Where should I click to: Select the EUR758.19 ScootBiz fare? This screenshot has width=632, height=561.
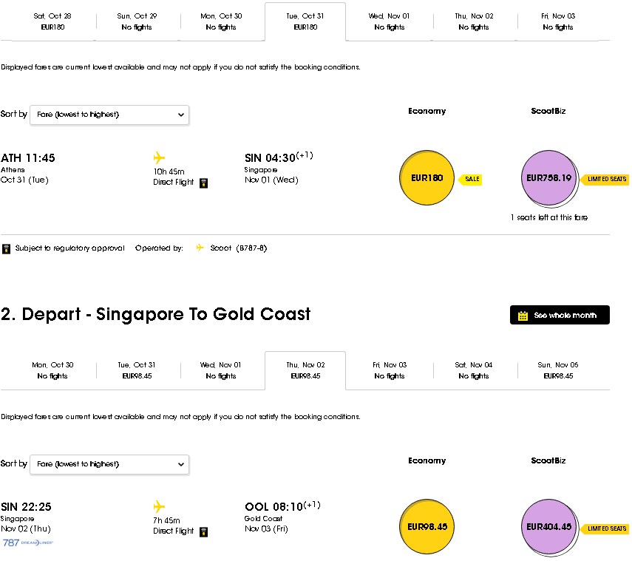coord(549,177)
